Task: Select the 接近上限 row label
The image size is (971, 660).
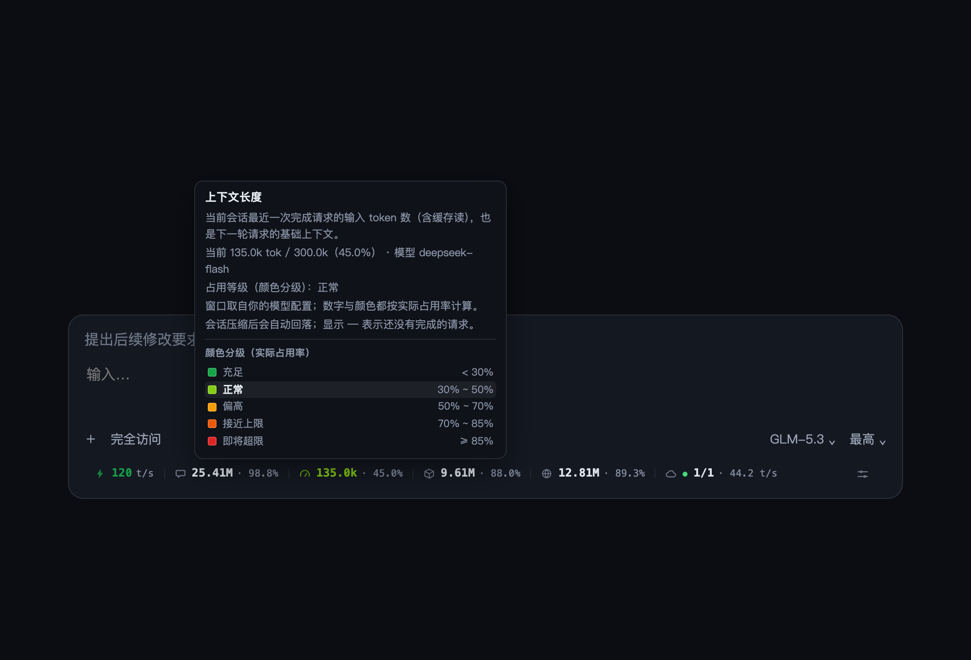Action: pyautogui.click(x=243, y=424)
